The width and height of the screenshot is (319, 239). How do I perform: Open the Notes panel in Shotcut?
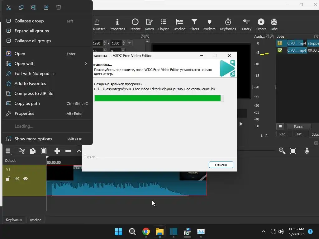[x=149, y=25]
